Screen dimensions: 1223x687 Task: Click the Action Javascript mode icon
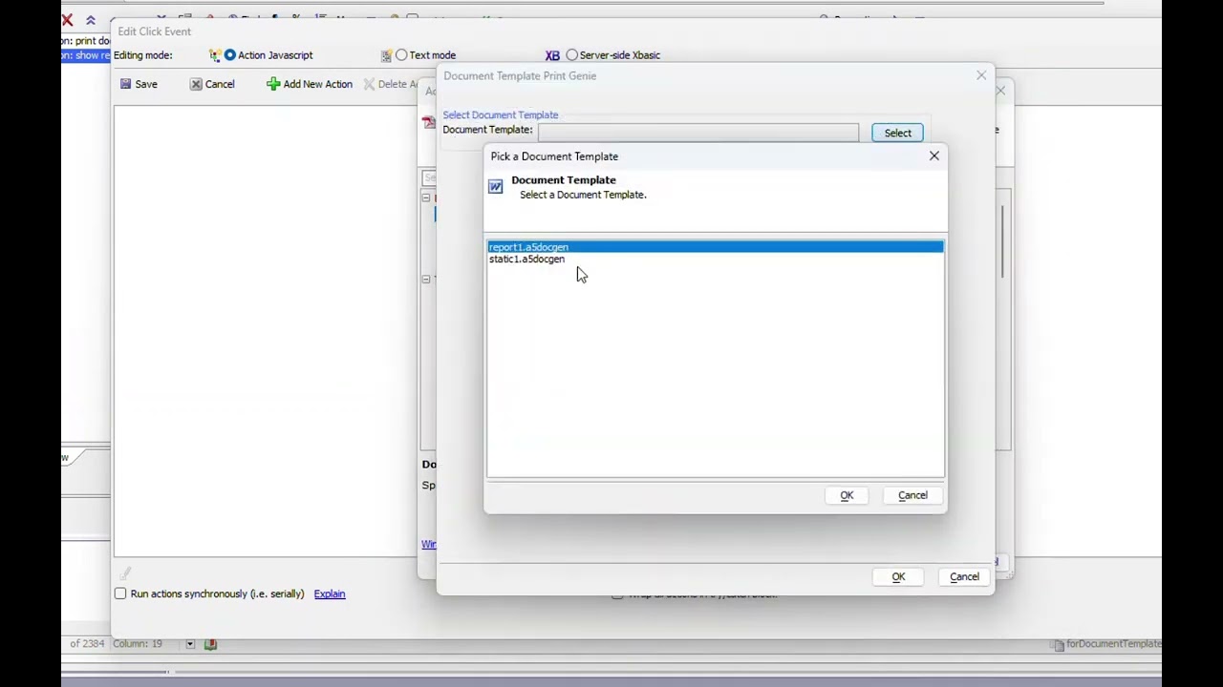click(x=215, y=55)
